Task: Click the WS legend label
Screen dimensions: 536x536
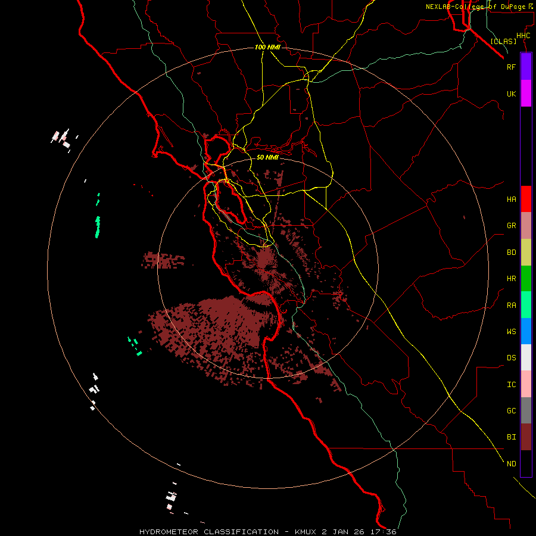Action: (x=511, y=331)
